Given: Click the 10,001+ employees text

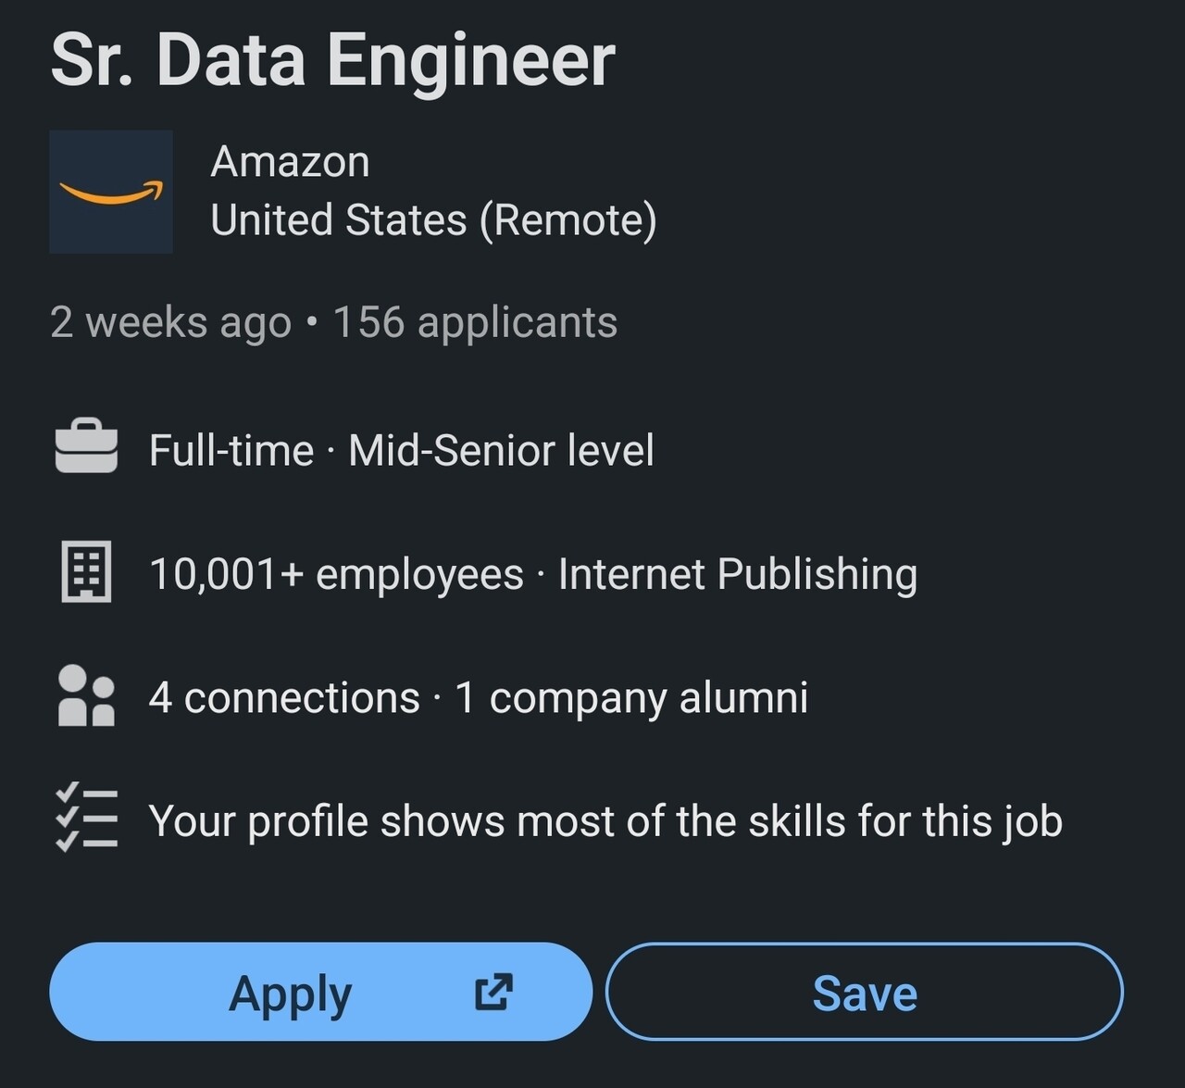Looking at the screenshot, I should (336, 574).
